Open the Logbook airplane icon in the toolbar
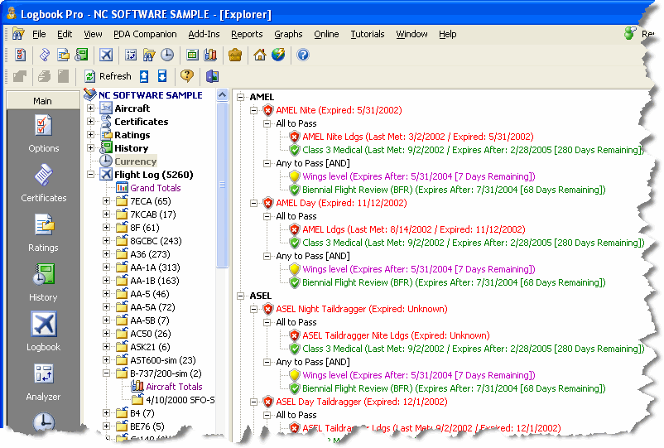This screenshot has width=664, height=448. tap(106, 55)
